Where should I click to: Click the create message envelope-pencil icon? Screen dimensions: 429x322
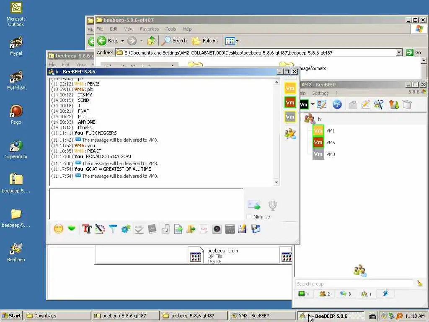pyautogui.click(x=365, y=104)
